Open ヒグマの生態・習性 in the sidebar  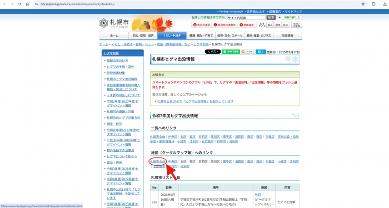tap(121, 67)
